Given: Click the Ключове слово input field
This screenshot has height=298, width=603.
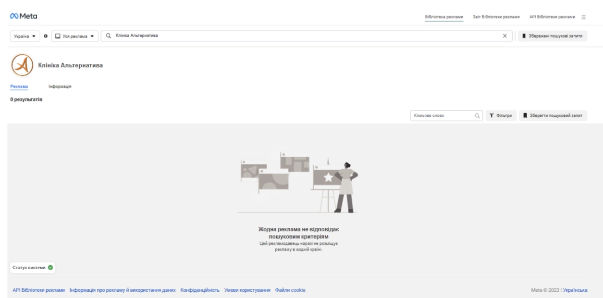Looking at the screenshot, I should [446, 115].
